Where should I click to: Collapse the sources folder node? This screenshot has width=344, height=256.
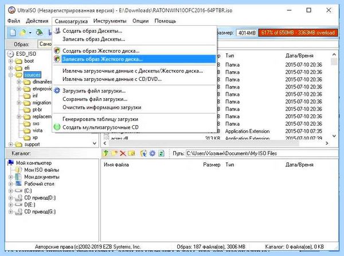tap(10, 75)
